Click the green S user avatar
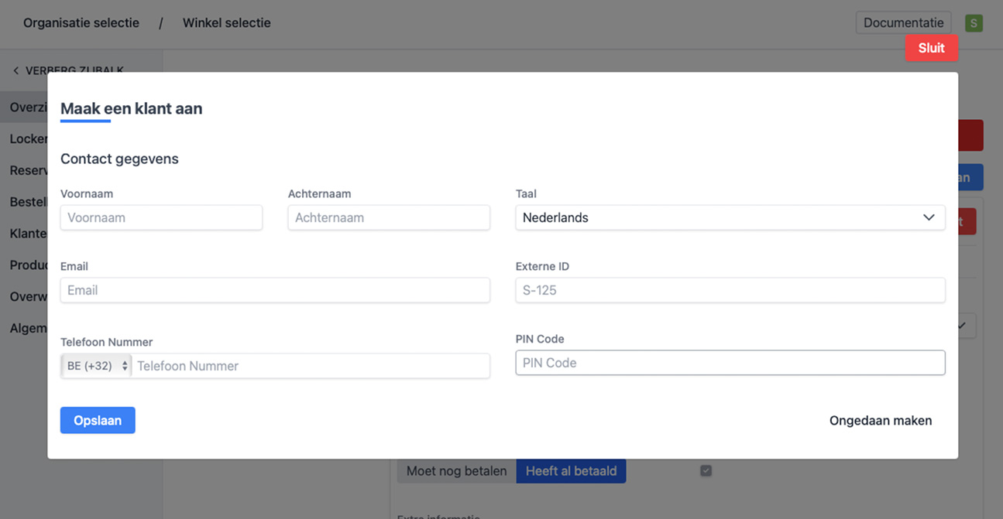The image size is (1003, 519). pos(974,23)
